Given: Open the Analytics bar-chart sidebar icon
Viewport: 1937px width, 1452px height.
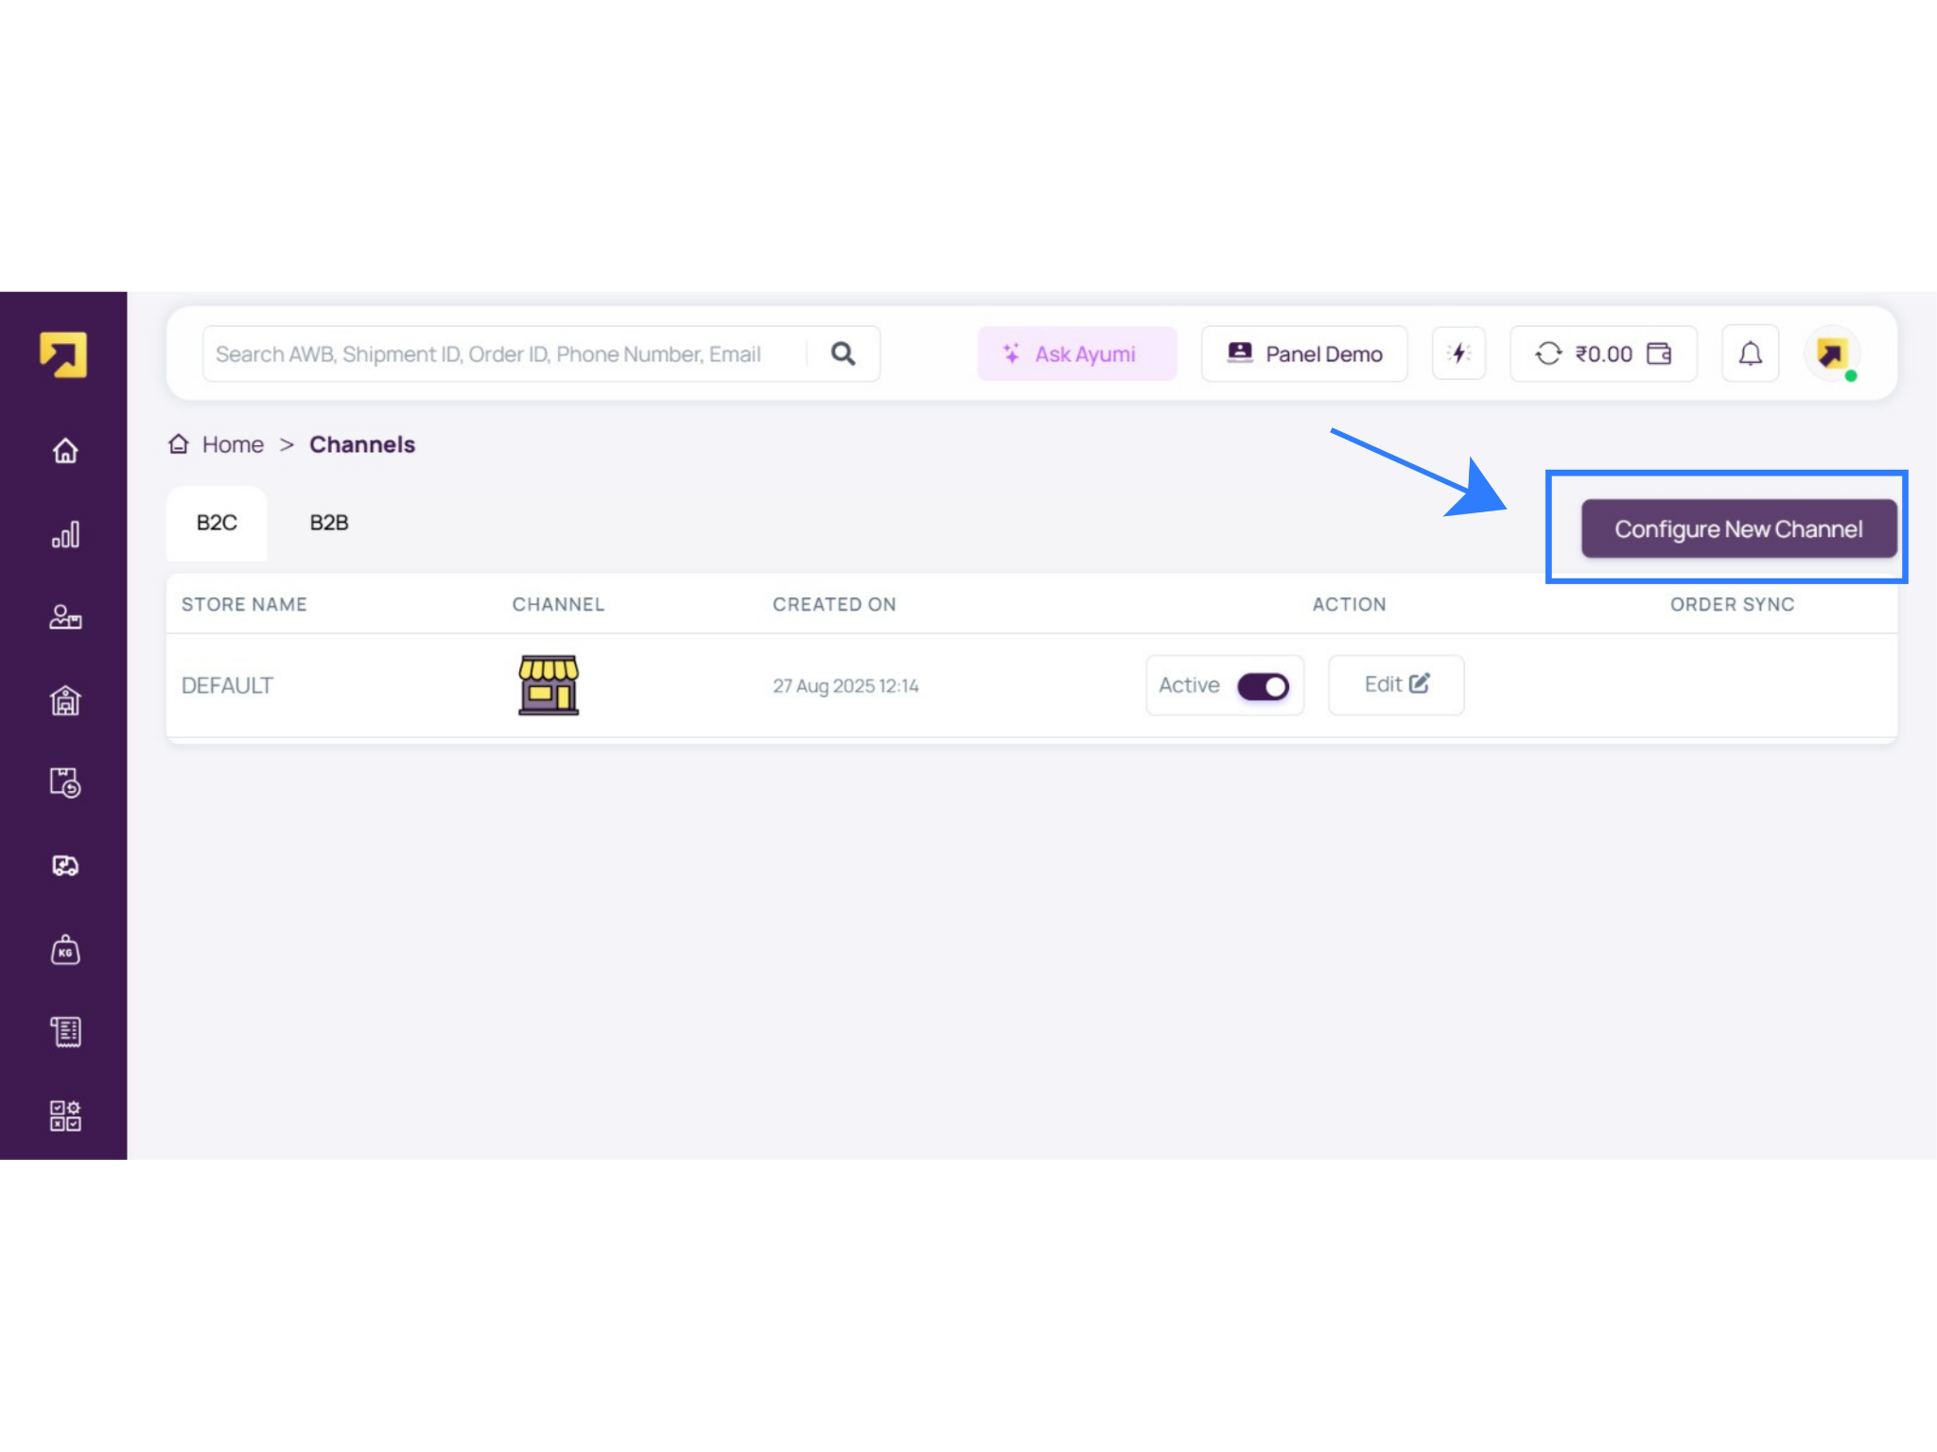Looking at the screenshot, I should (63, 534).
